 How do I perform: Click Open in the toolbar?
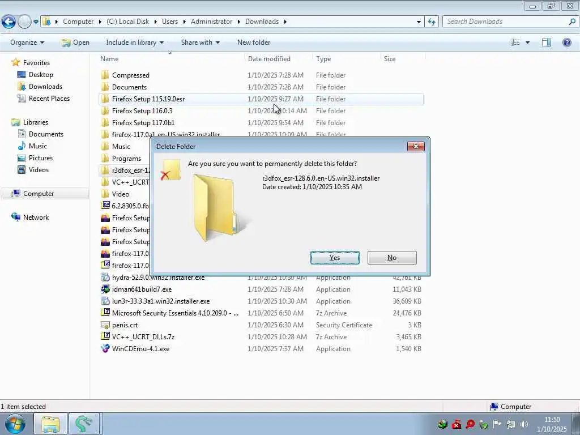coord(75,42)
